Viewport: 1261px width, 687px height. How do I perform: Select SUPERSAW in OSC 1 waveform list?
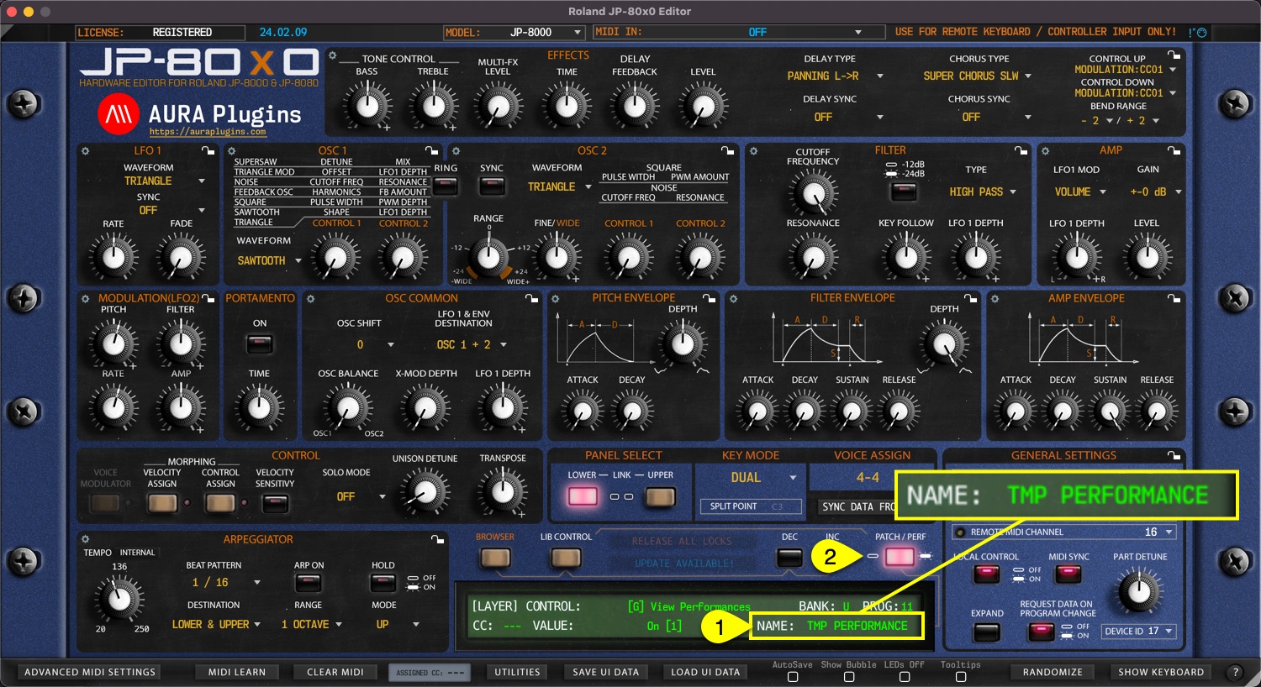[x=256, y=161]
